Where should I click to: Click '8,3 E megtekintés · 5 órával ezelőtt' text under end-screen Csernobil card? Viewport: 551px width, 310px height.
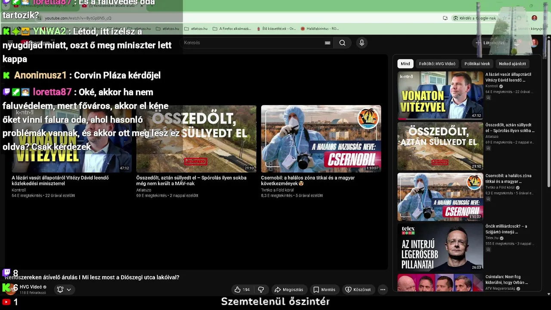pos(292,195)
